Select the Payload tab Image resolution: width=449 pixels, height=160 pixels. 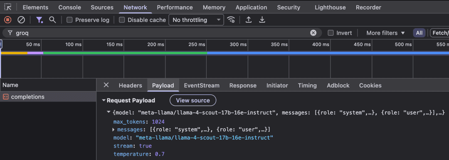pos(163,85)
